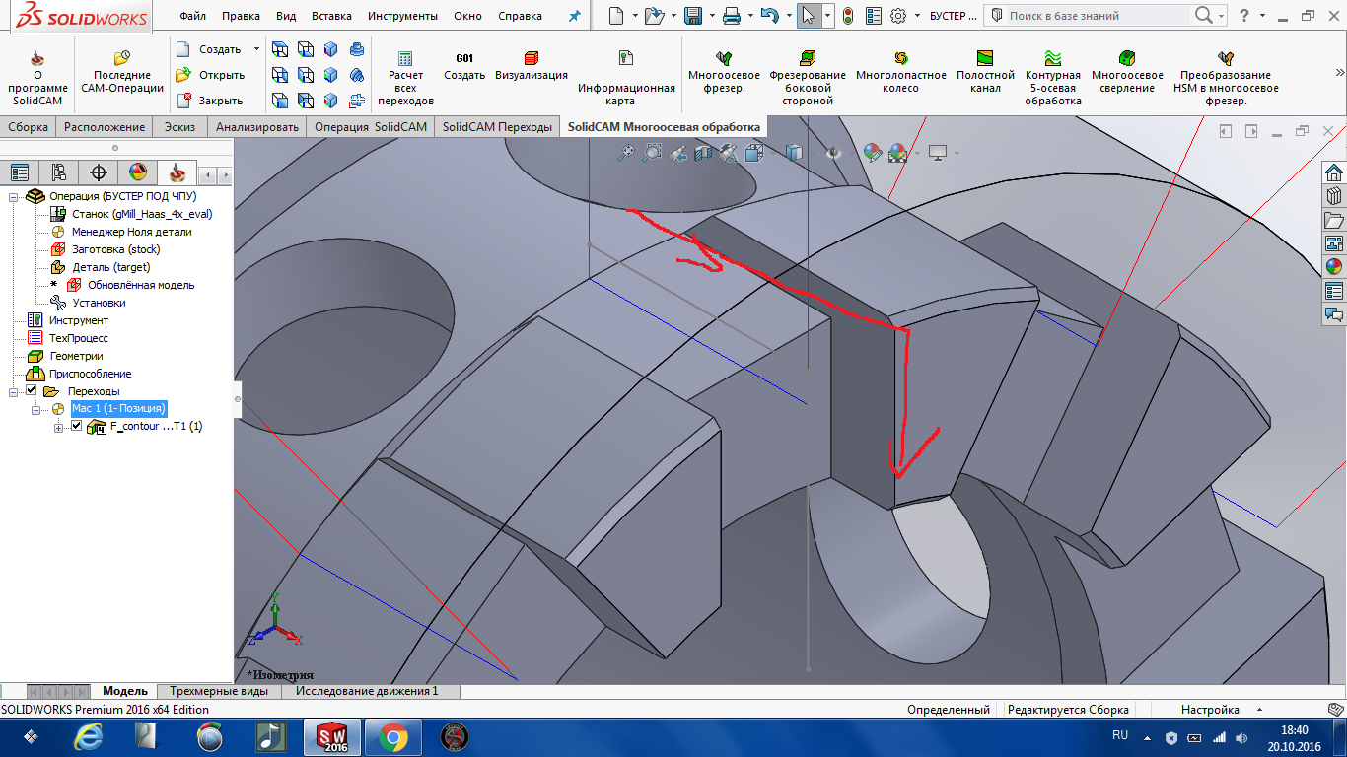Switch to the Эскиз tab

click(x=179, y=126)
